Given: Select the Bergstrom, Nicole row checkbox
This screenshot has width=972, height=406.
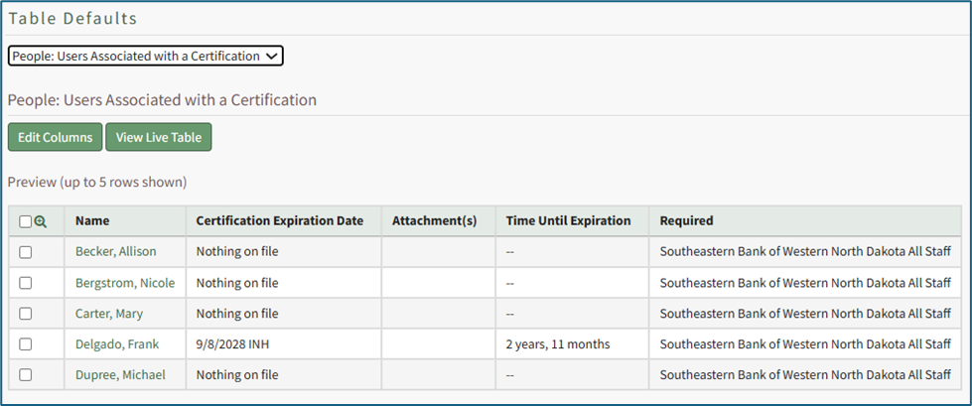Looking at the screenshot, I should 26,283.
